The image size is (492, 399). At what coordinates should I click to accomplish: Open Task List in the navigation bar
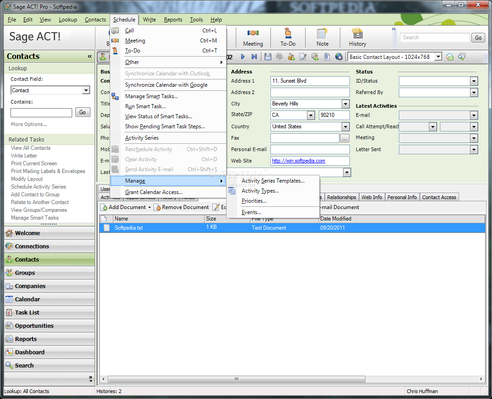click(x=50, y=312)
